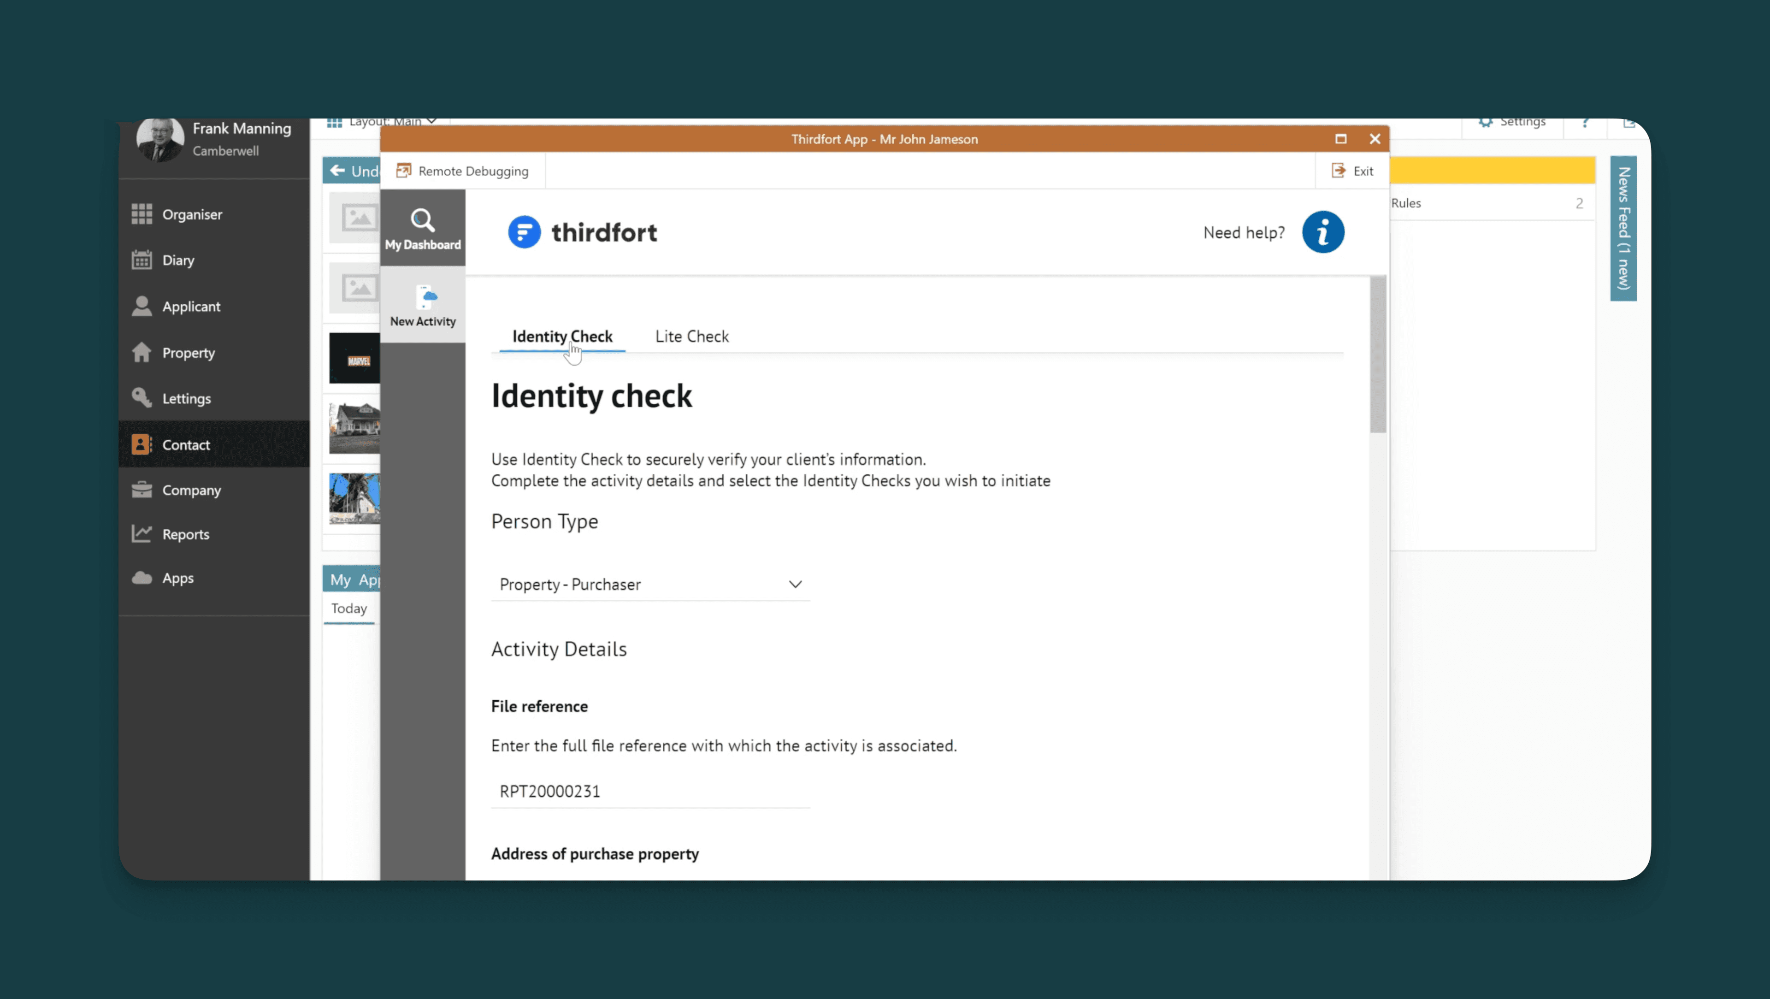Exit the Thirdfort app
Image resolution: width=1770 pixels, height=999 pixels.
[1352, 171]
